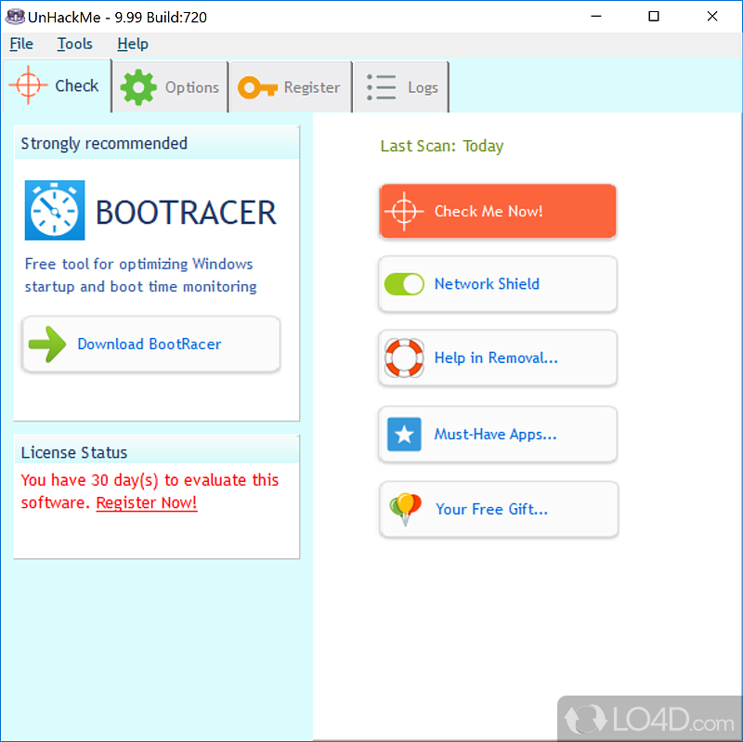This screenshot has height=742, width=743.
Task: Toggle the Network Shield switch off
Action: [x=404, y=284]
